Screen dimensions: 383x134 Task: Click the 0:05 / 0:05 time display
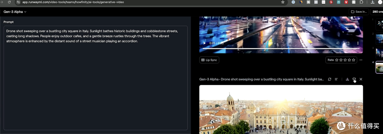pos(216,43)
